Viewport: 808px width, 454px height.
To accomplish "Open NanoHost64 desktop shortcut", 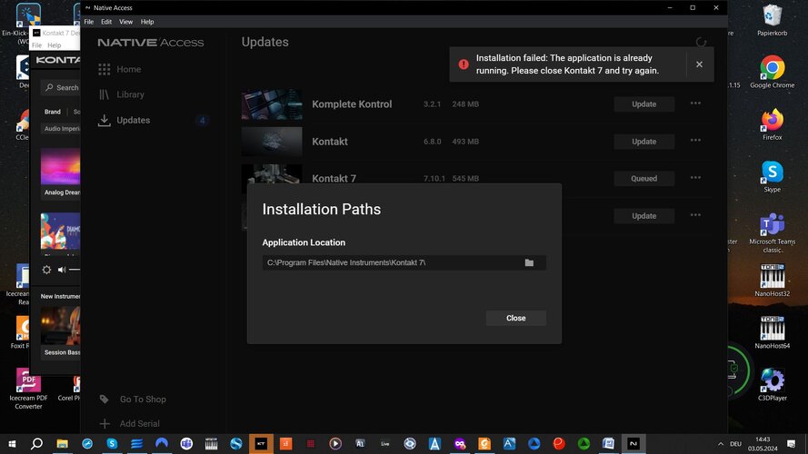I will (772, 333).
